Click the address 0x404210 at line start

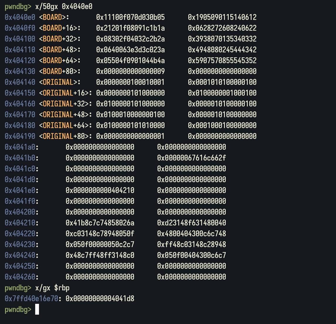(x=20, y=223)
